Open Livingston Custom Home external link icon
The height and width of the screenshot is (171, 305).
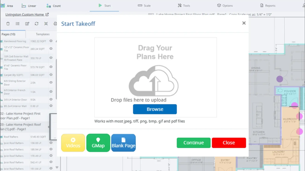47,14
